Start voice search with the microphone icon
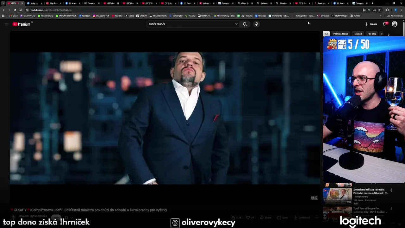This screenshot has height=228, width=405. click(x=257, y=24)
